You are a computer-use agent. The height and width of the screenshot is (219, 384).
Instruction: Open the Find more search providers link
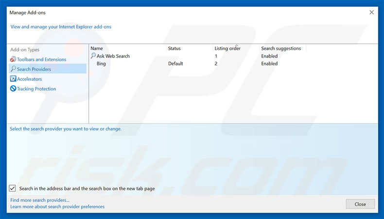click(x=40, y=200)
